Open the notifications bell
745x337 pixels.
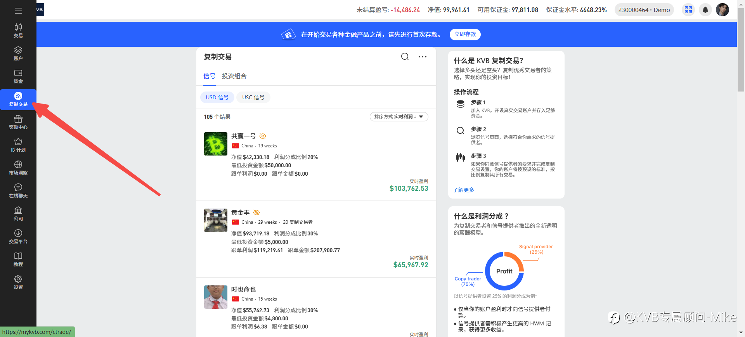705,10
